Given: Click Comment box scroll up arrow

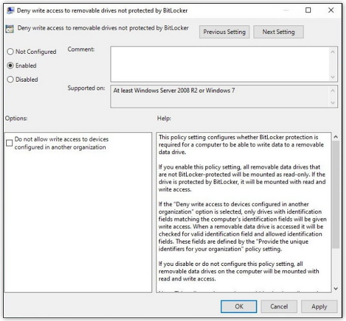Looking at the screenshot, I should 333,52.
